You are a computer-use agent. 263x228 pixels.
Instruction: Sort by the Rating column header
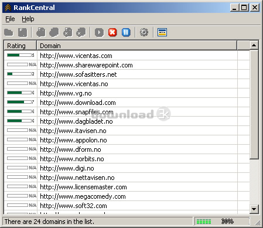click(21, 46)
